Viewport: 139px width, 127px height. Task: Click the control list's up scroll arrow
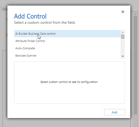tap(123, 32)
